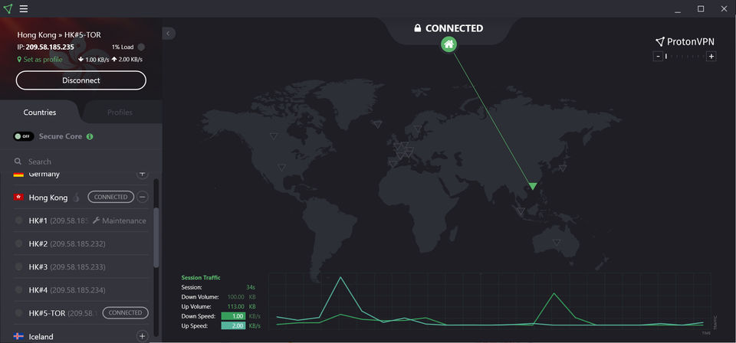Click the map zoom slider track
Screen dimensions: 736x343
click(686, 56)
